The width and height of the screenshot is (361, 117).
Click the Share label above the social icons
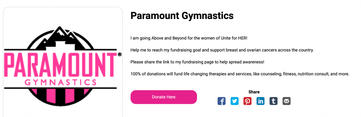tap(254, 92)
